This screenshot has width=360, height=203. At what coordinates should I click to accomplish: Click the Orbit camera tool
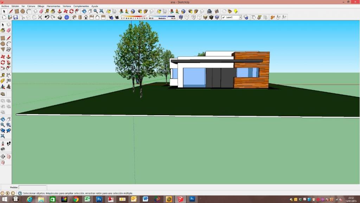(84, 11)
